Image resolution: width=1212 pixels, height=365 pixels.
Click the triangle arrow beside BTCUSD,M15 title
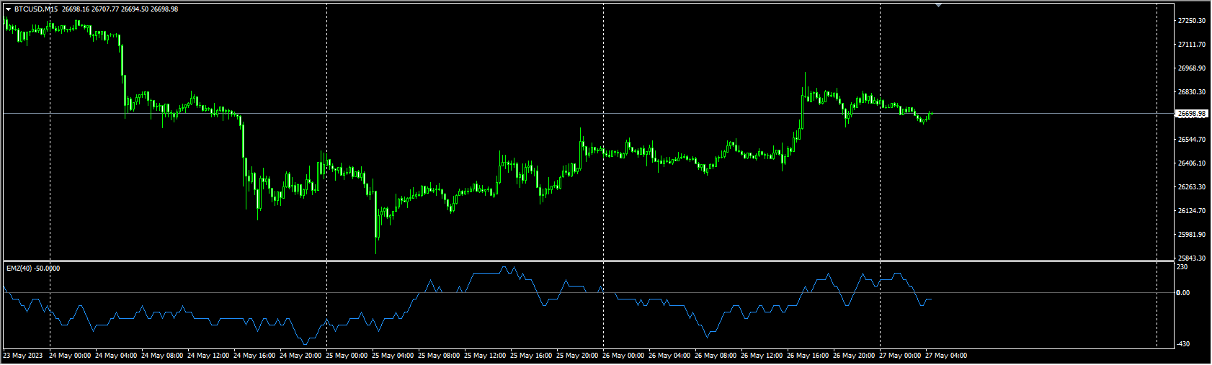[9, 9]
